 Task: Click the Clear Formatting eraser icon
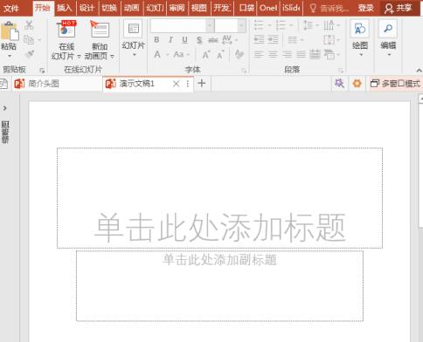(239, 54)
